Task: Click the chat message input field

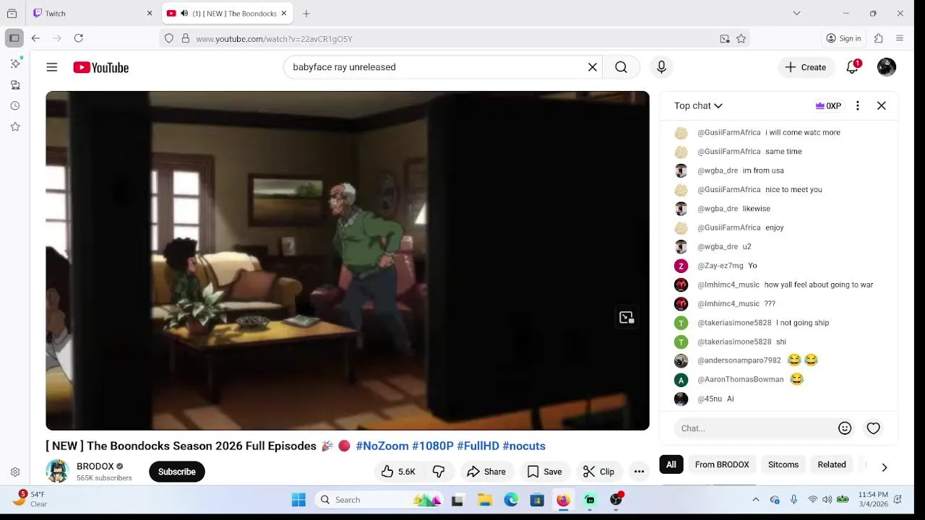Action: coord(755,428)
